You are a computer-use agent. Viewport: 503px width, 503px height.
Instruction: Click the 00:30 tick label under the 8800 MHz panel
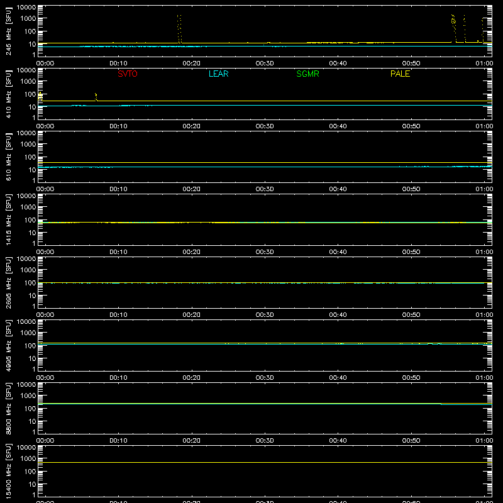tap(265, 441)
